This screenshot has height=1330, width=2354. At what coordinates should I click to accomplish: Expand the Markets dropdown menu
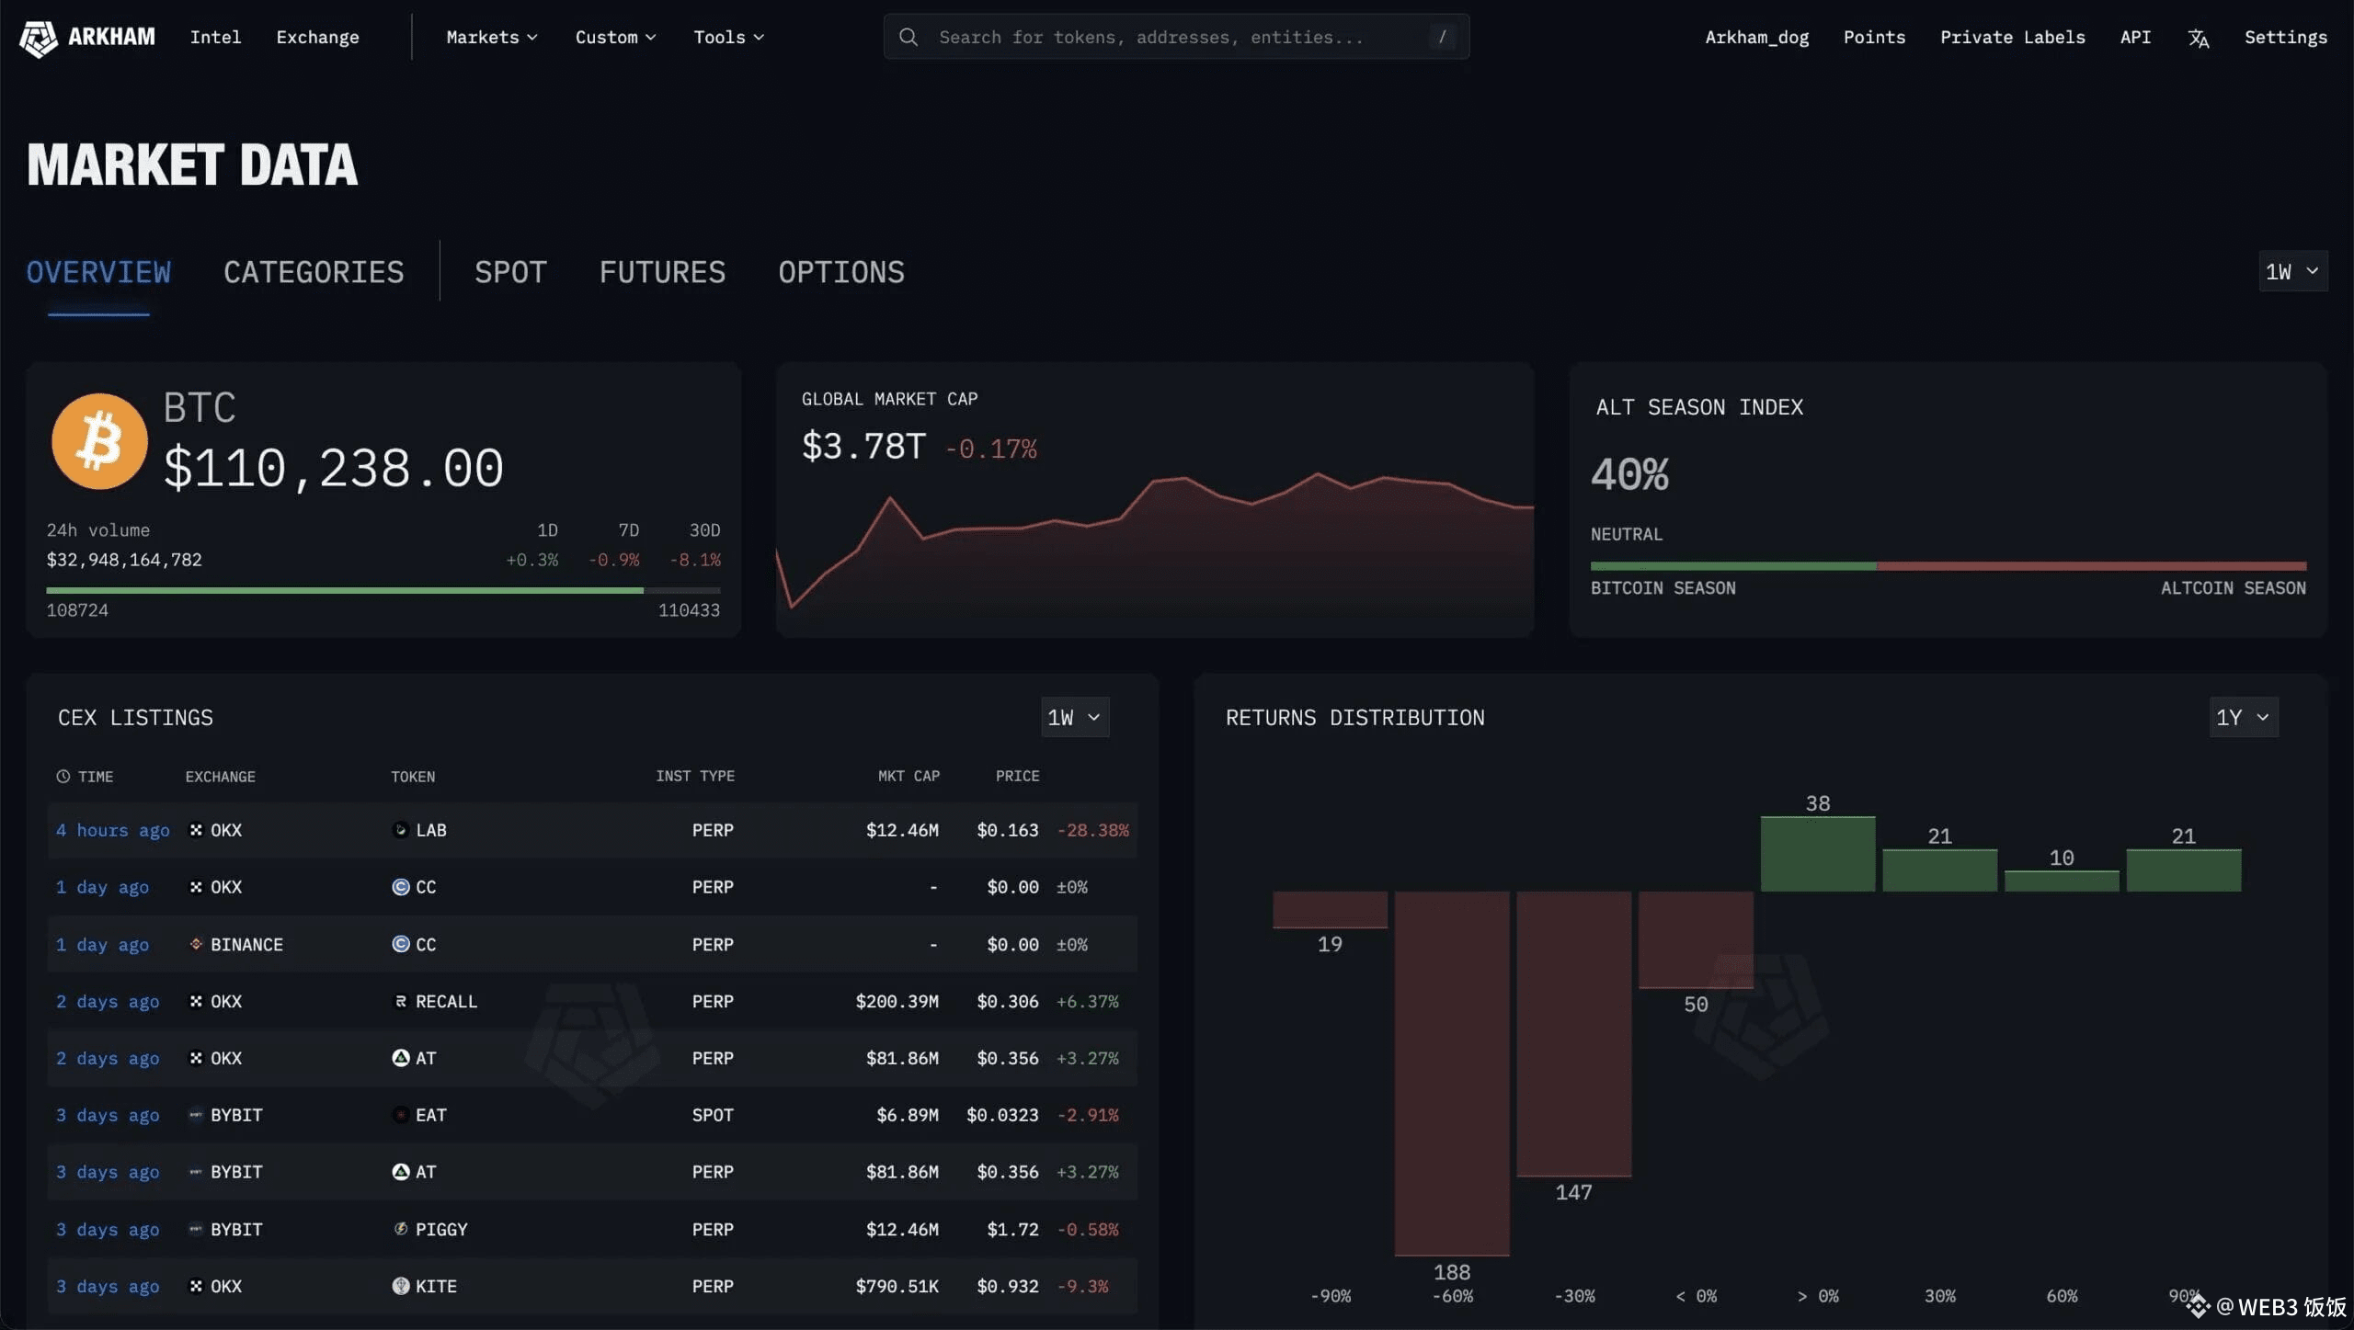[x=491, y=37]
